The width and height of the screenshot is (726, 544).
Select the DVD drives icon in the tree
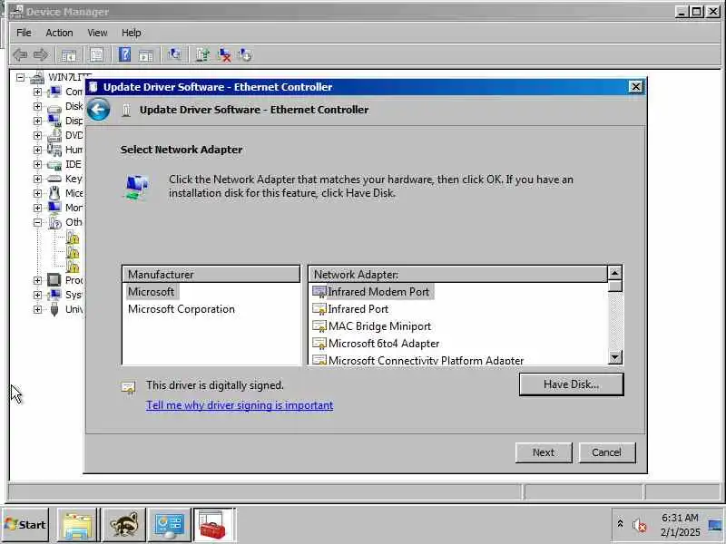pos(54,135)
